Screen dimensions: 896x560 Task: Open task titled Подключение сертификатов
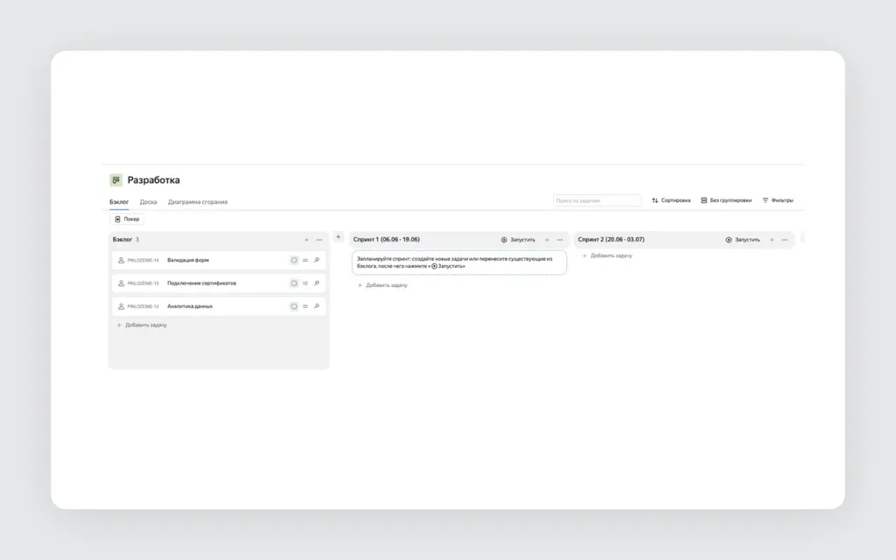202,283
